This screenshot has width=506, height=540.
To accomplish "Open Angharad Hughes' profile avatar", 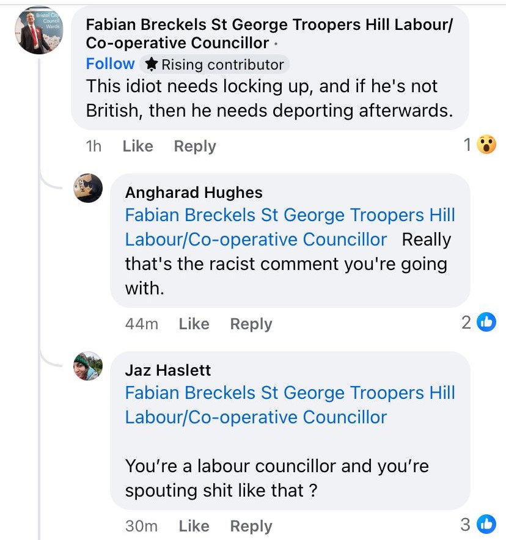I will (x=88, y=188).
